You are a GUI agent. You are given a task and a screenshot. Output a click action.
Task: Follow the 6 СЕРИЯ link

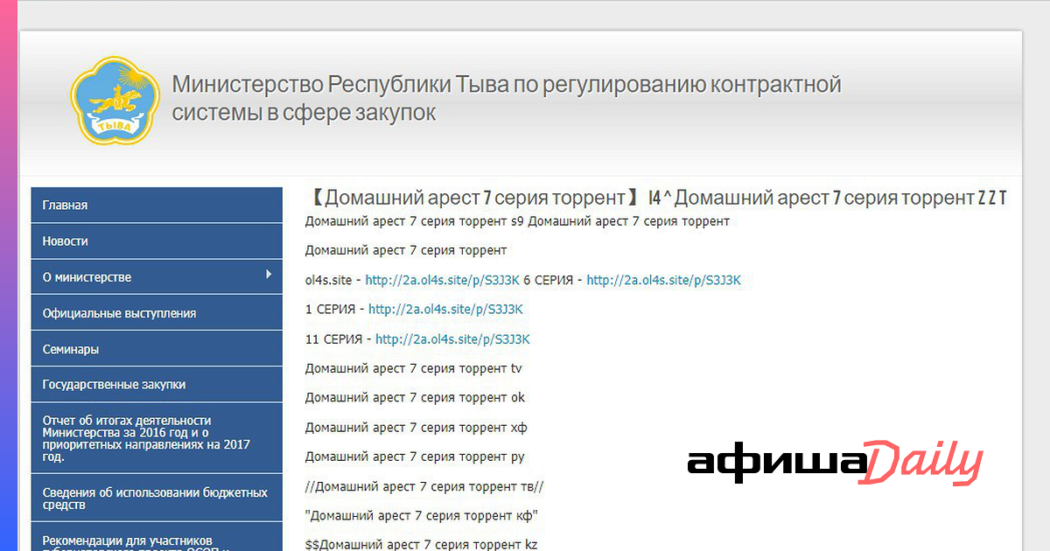click(663, 280)
